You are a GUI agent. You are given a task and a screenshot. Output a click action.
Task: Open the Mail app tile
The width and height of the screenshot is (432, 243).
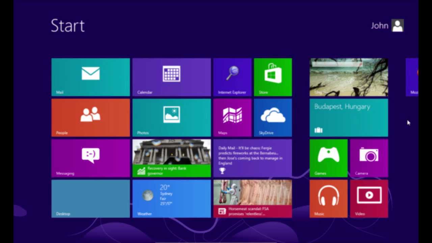(x=90, y=77)
